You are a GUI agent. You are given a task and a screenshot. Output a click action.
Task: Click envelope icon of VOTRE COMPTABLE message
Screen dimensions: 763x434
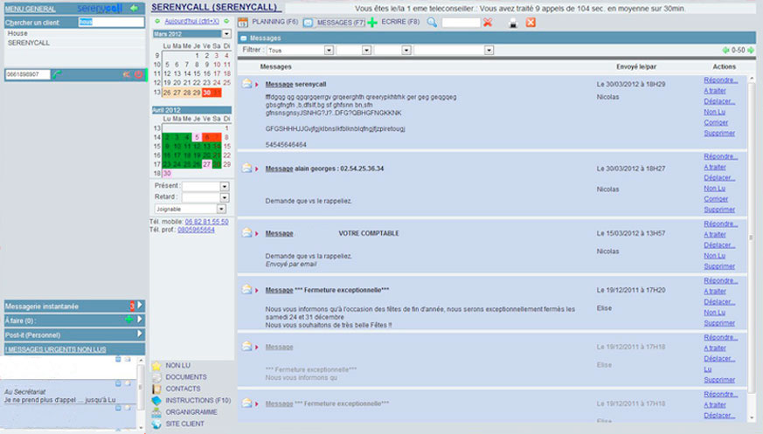pos(247,233)
